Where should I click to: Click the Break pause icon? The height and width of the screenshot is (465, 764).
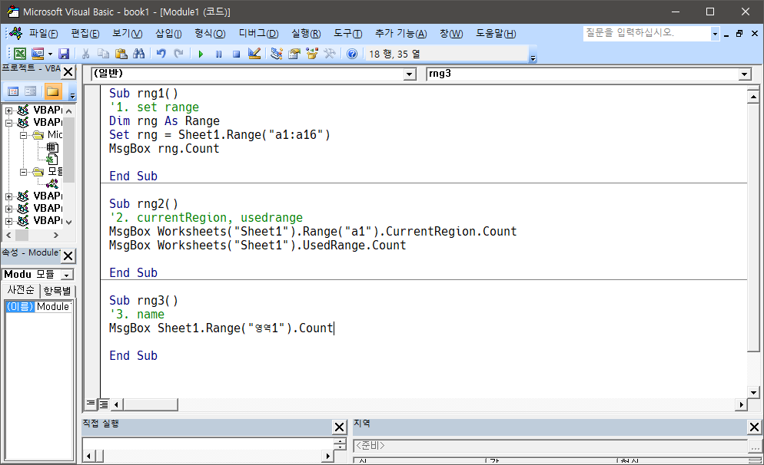[219, 54]
